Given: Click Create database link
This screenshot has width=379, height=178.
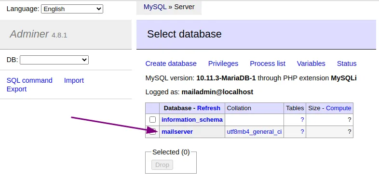Looking at the screenshot, I should tap(171, 64).
